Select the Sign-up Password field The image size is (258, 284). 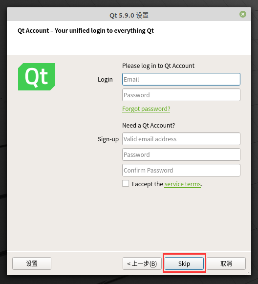click(181, 154)
